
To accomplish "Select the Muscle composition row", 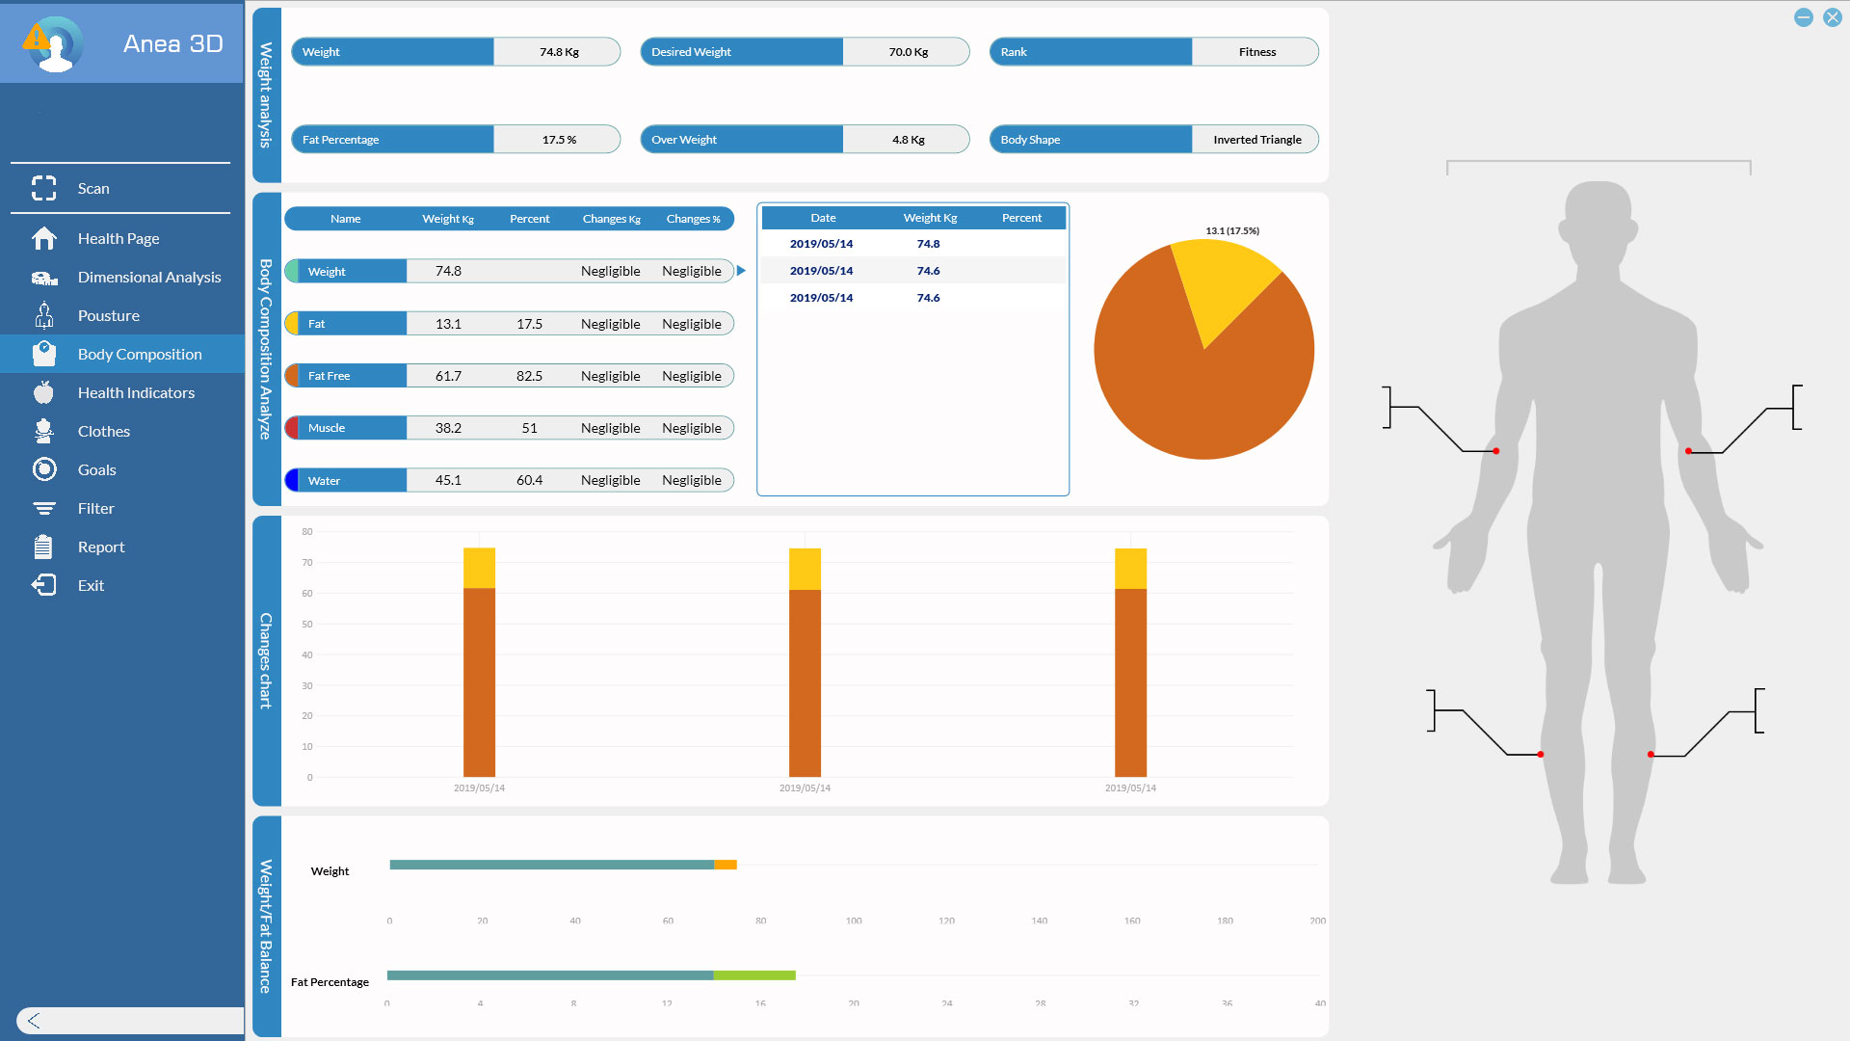I will 509,428.
